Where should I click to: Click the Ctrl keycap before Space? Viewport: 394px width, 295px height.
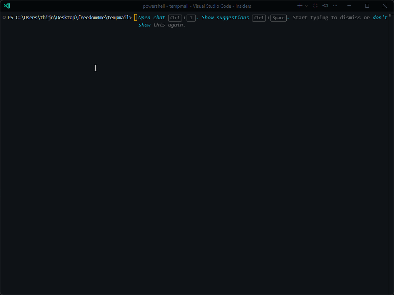[259, 18]
